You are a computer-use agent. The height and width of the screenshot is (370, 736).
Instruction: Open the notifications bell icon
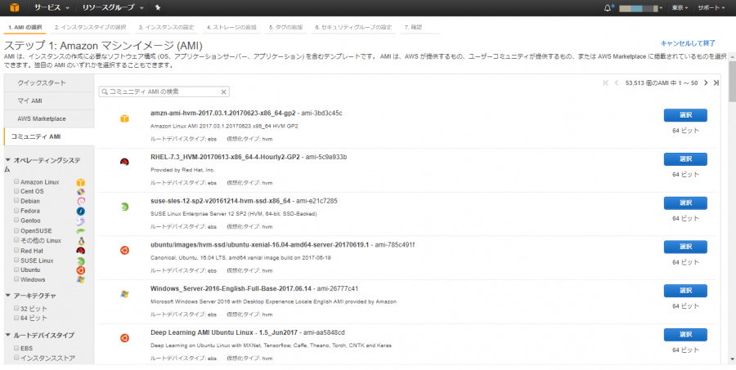[608, 8]
